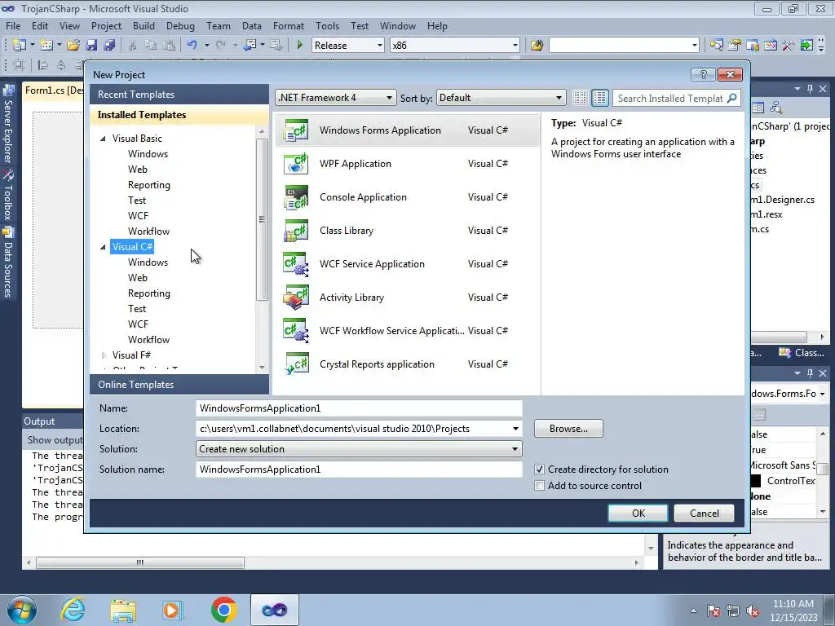Open the x86 platform dropdown

[x=455, y=46]
